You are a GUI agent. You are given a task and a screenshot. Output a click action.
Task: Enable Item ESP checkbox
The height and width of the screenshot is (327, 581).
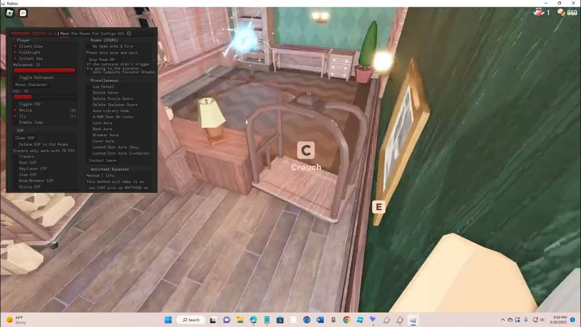[15, 174]
